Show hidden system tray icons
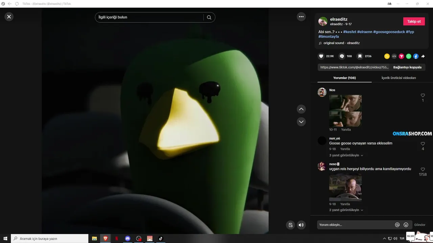This screenshot has height=243, width=433. [384, 238]
